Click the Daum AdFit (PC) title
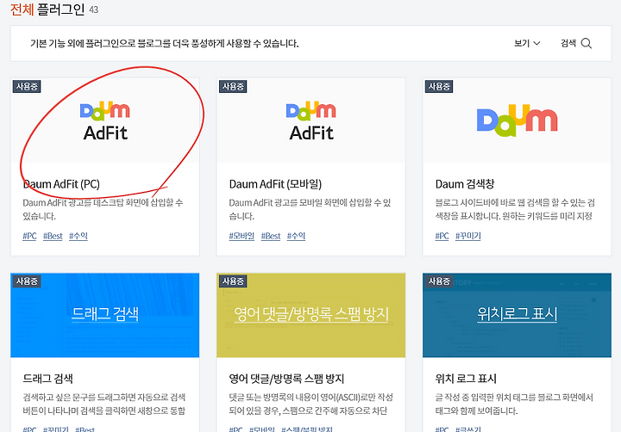The image size is (621, 432). pyautogui.click(x=61, y=184)
